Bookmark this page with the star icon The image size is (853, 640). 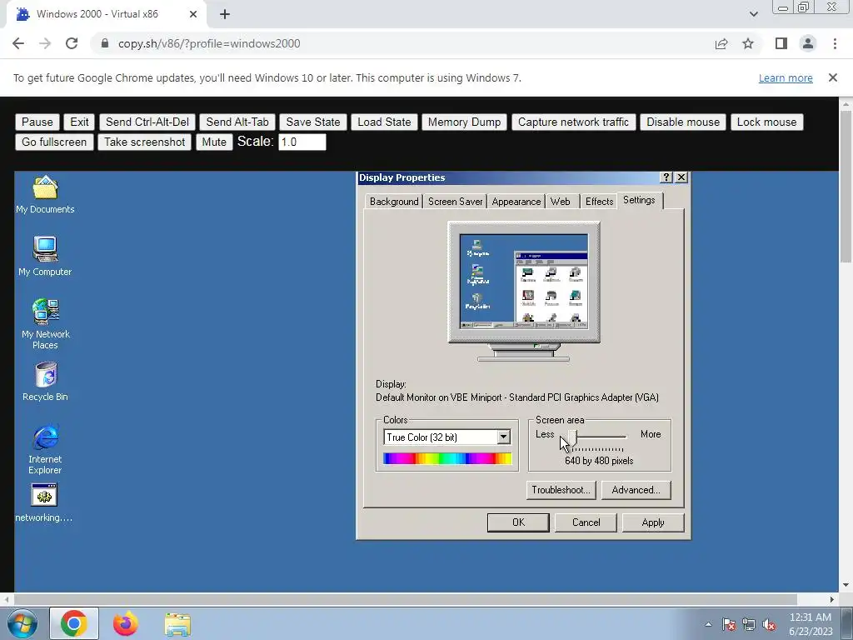(x=748, y=43)
